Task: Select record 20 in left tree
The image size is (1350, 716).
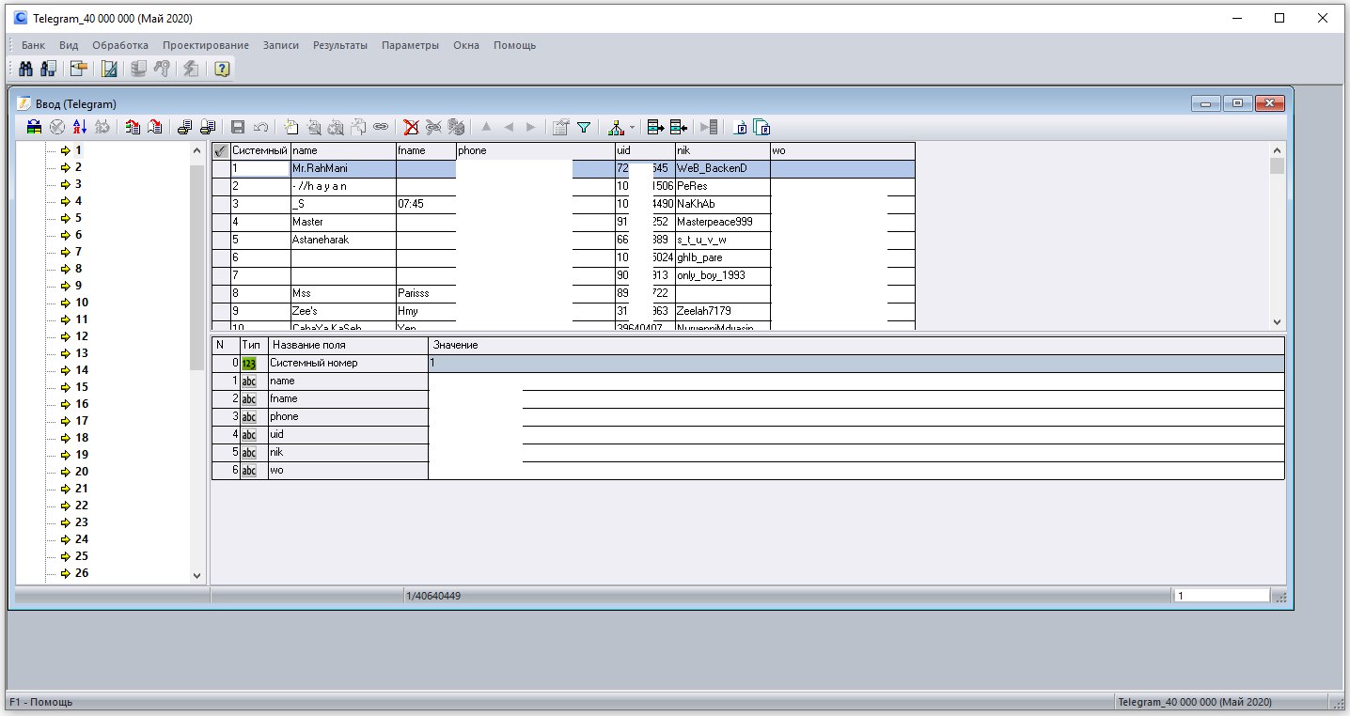Action: 82,472
